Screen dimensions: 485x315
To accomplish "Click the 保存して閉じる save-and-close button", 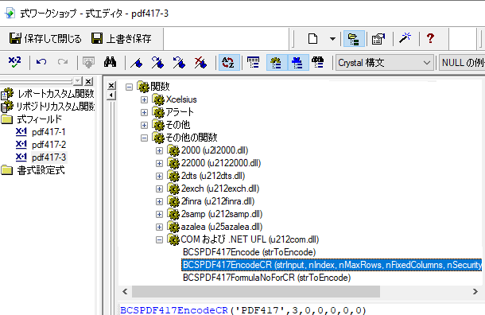I will pyautogui.click(x=45, y=38).
